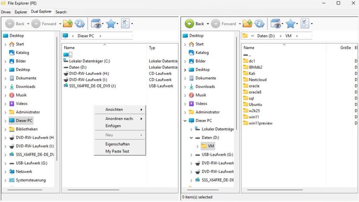Open left pane preview eye icon
The height and width of the screenshot is (202, 359).
[96, 24]
